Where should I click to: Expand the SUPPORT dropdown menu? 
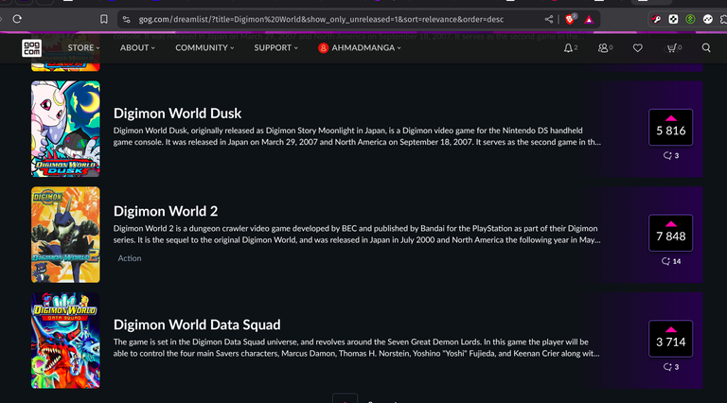coord(275,47)
